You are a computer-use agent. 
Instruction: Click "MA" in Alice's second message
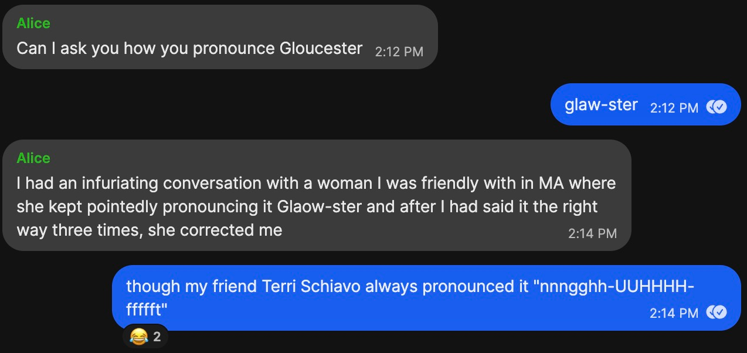click(551, 183)
